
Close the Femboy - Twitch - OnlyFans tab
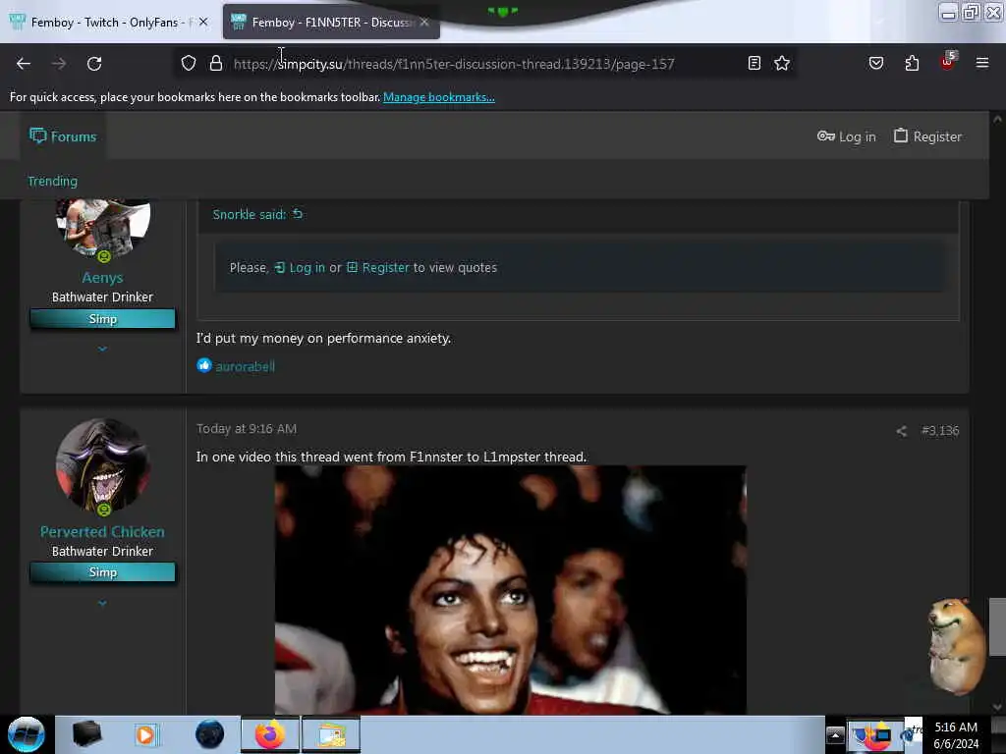203,22
